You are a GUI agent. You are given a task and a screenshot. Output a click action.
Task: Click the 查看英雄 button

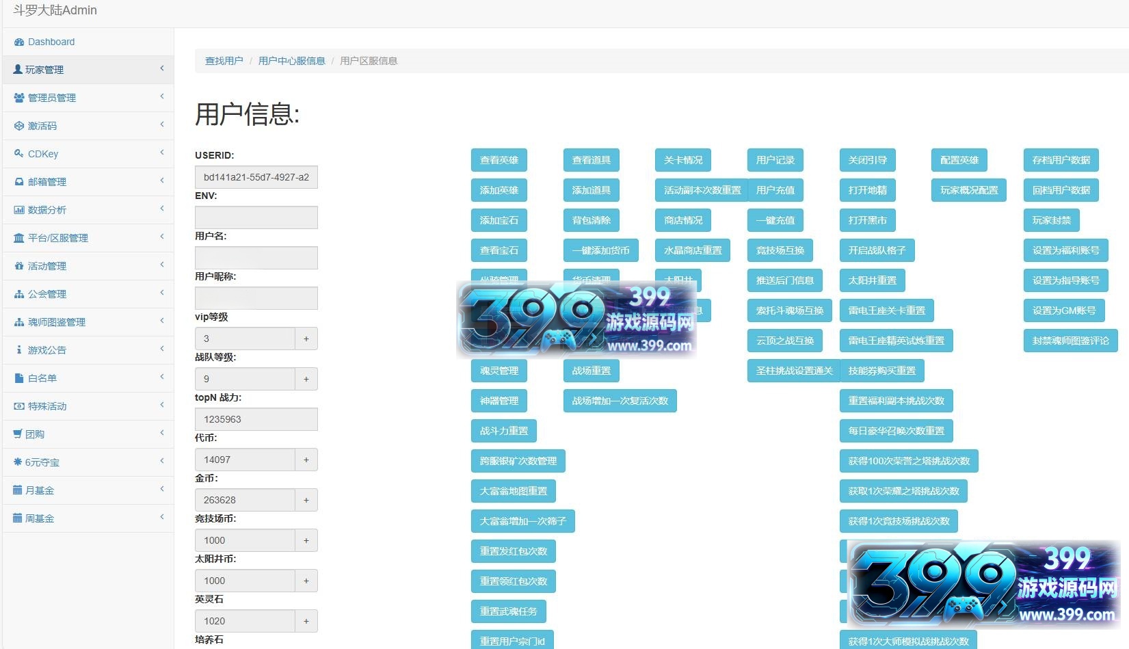[499, 160]
